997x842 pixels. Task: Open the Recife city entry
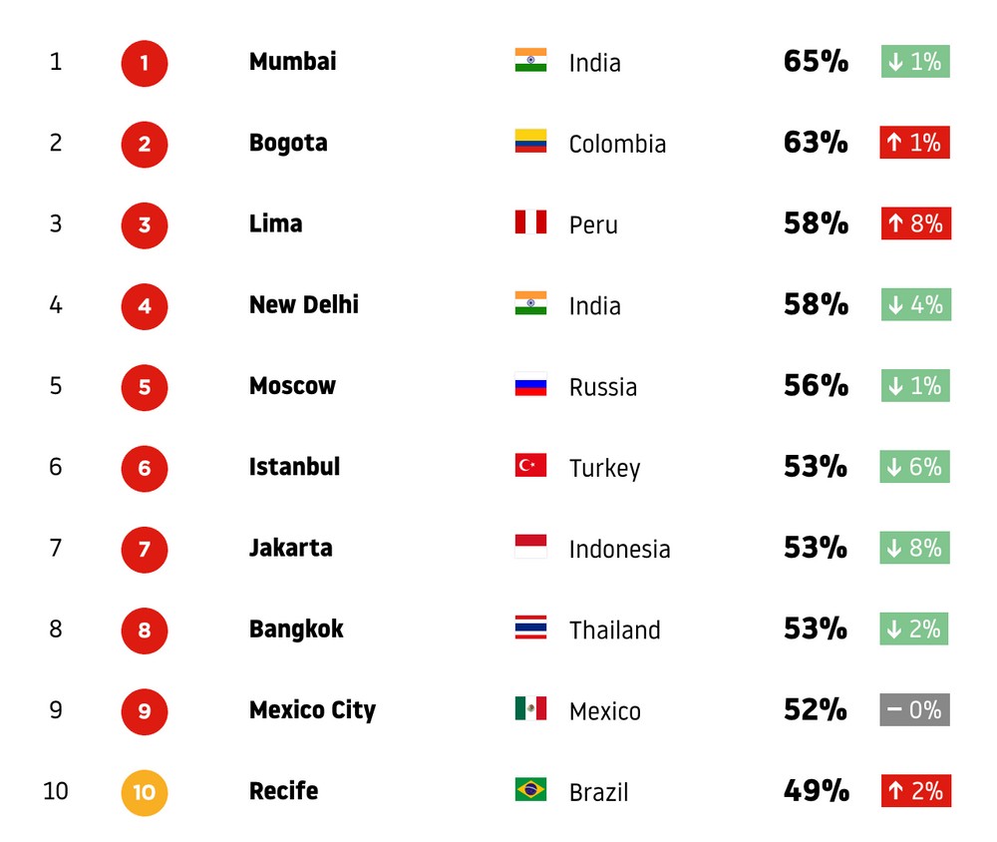point(283,791)
